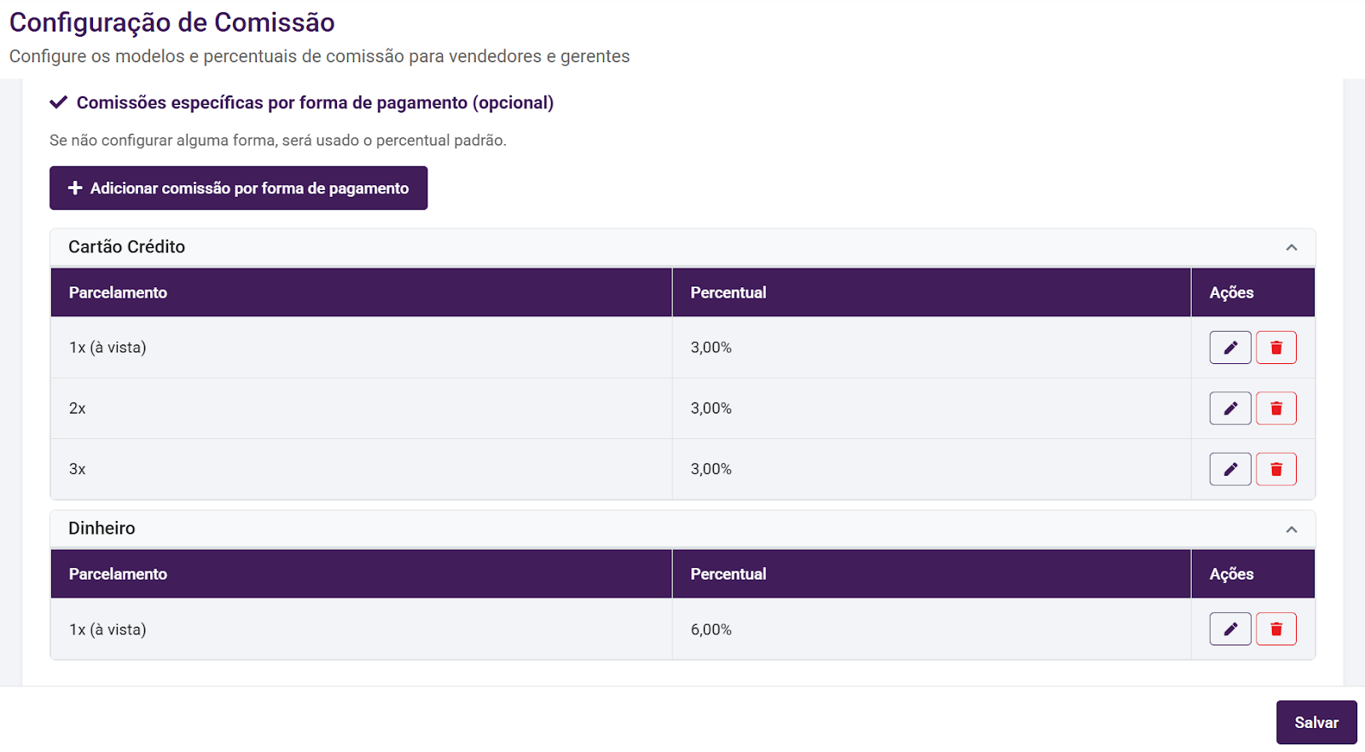Delete the 2x installment row
This screenshot has width=1365, height=752.
(1275, 408)
